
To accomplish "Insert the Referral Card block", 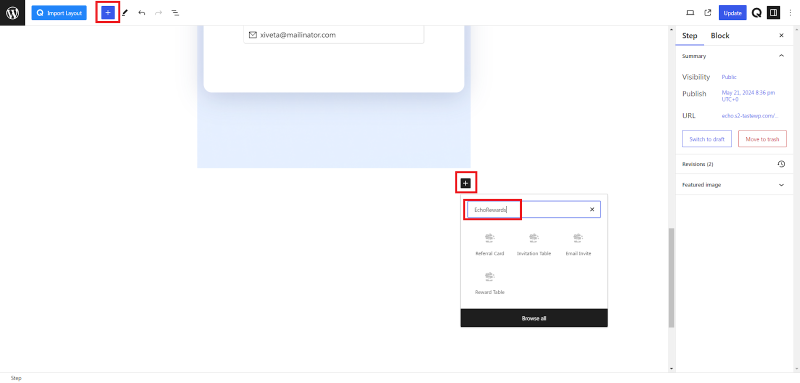I will tap(489, 243).
